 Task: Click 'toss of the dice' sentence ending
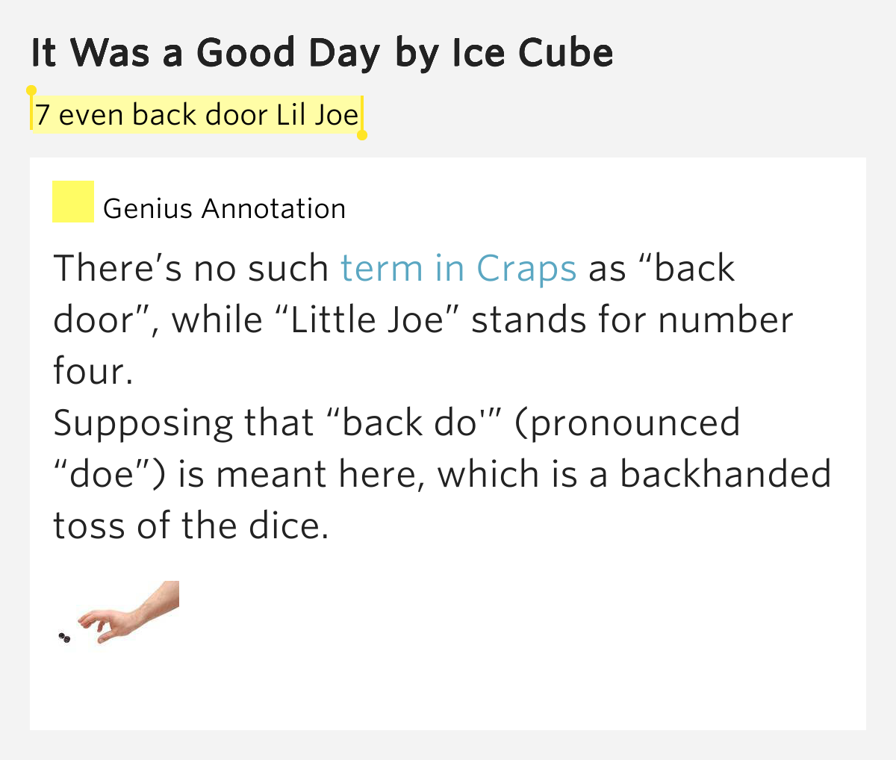[x=191, y=526]
